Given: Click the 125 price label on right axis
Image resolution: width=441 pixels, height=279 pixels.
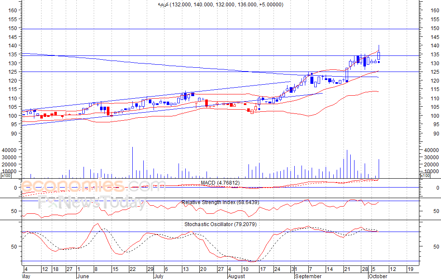Looking at the screenshot, I should tap(435, 72).
